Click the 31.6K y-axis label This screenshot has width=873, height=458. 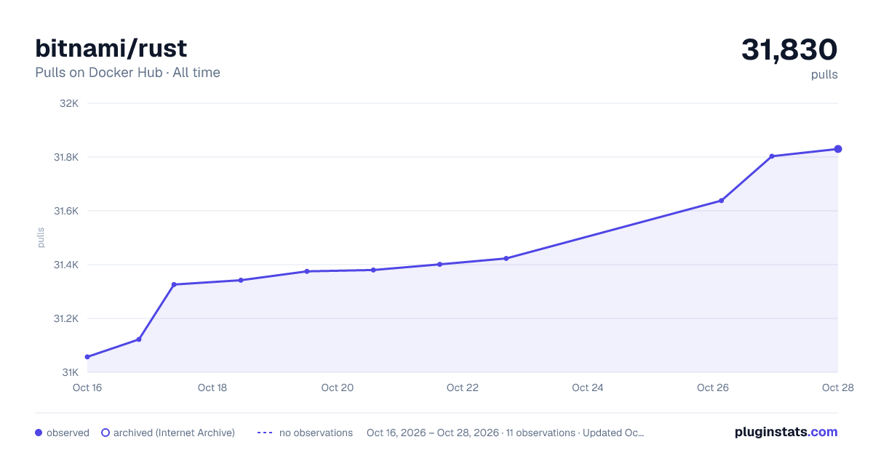[x=65, y=211]
